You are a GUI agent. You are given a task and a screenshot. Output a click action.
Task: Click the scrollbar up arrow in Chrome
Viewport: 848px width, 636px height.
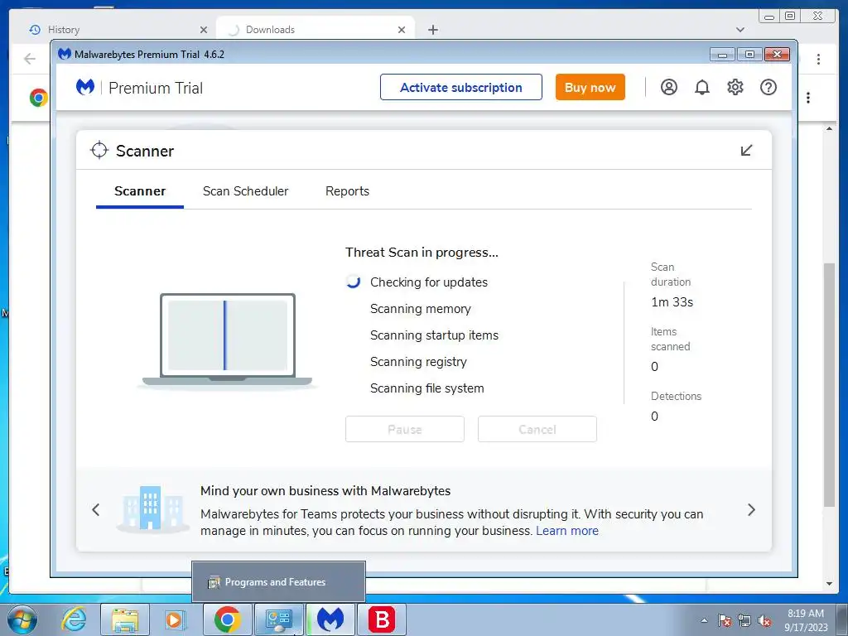coord(829,128)
